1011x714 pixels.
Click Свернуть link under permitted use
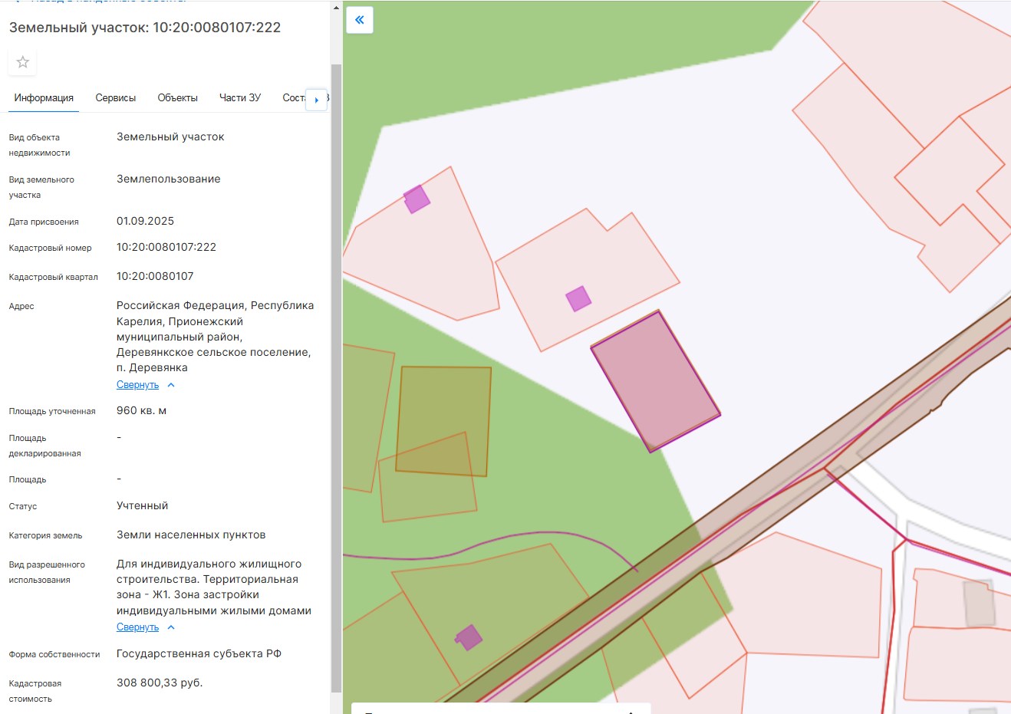pos(138,627)
